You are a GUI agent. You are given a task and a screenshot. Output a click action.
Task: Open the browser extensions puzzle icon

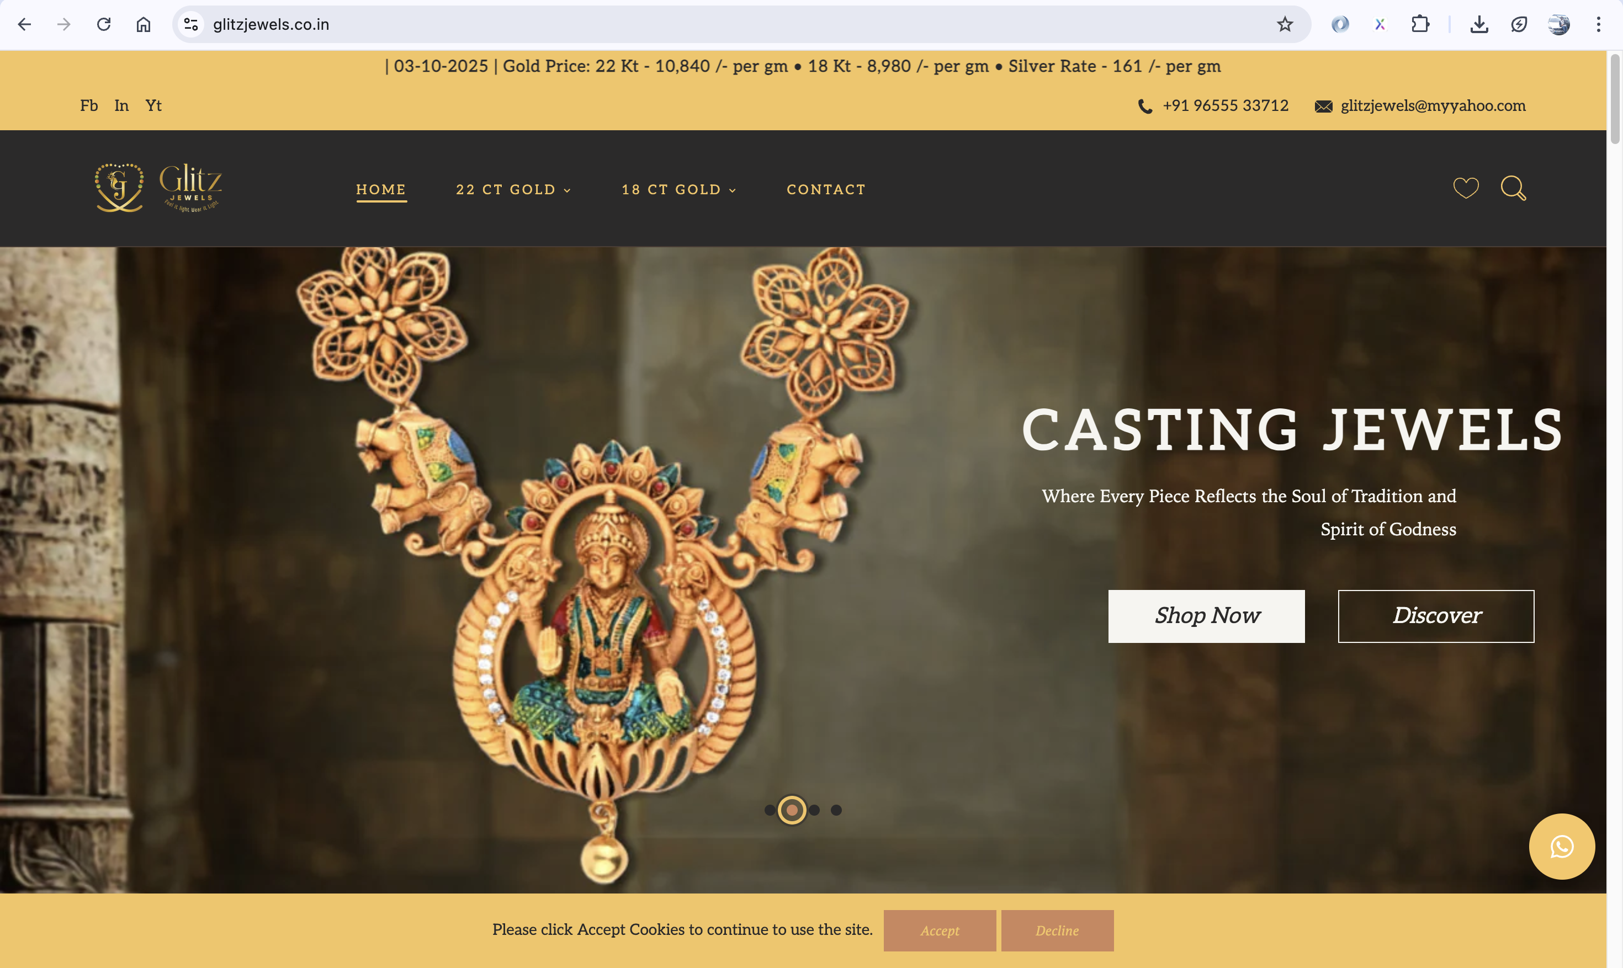[1420, 25]
